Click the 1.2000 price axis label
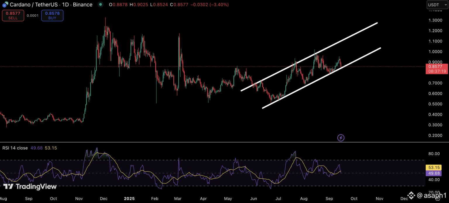 [436, 31]
